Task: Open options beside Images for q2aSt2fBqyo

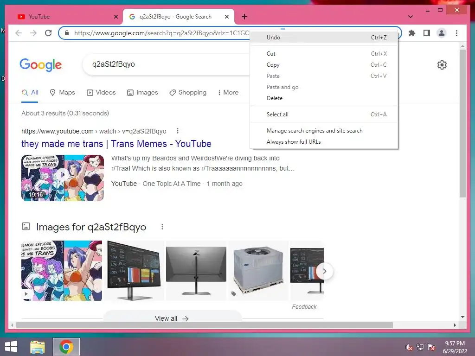Action: click(x=162, y=227)
